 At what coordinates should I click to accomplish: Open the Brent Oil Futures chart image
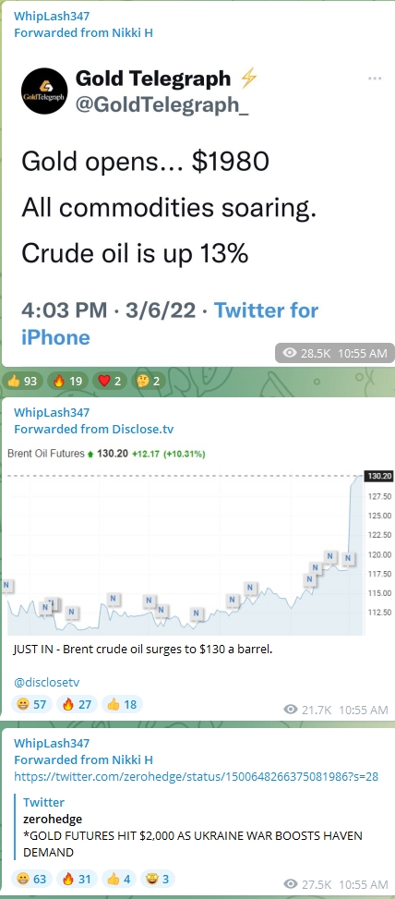[197, 541]
